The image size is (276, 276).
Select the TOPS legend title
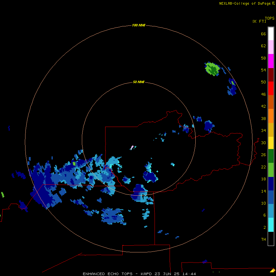coord(270,18)
